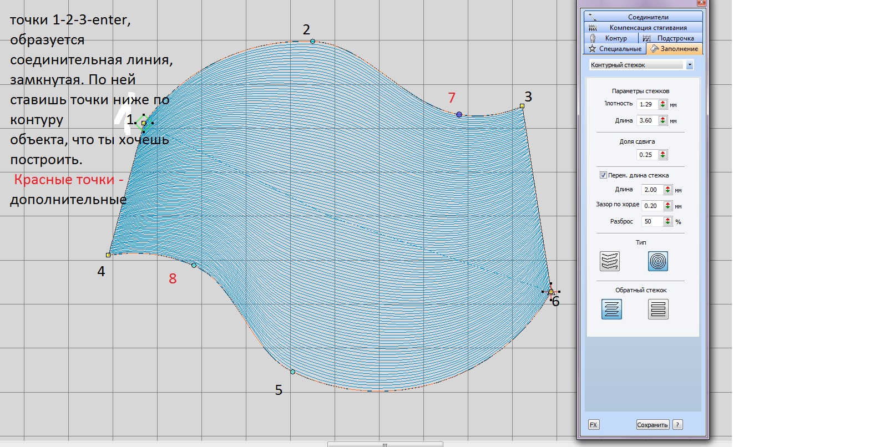Adjust the Доля сдвига spinner
885x447 pixels.
663,155
